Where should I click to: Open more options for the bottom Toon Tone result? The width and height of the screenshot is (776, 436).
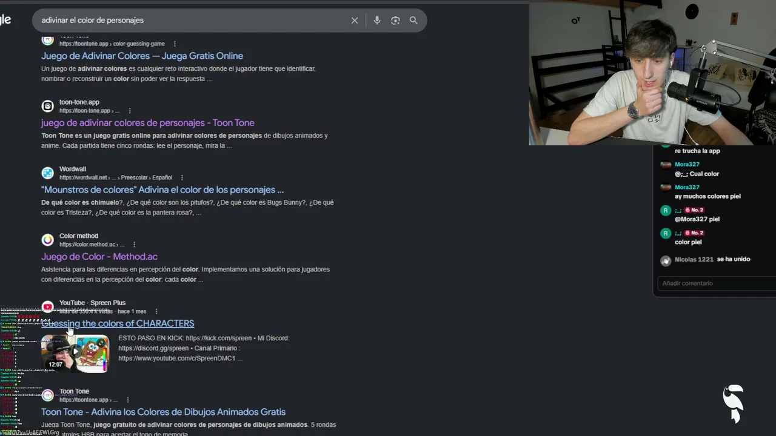[x=128, y=400]
